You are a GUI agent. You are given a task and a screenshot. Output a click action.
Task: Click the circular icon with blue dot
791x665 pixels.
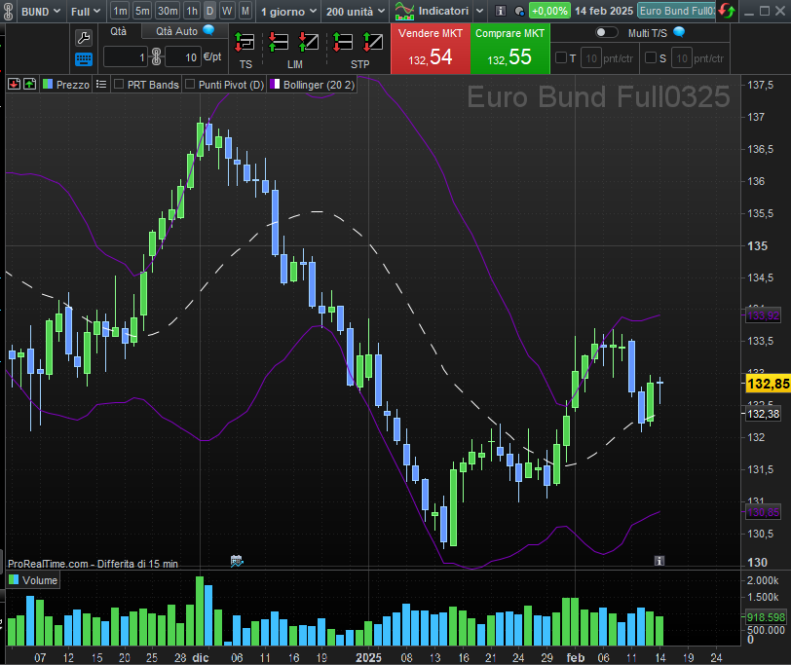point(519,11)
